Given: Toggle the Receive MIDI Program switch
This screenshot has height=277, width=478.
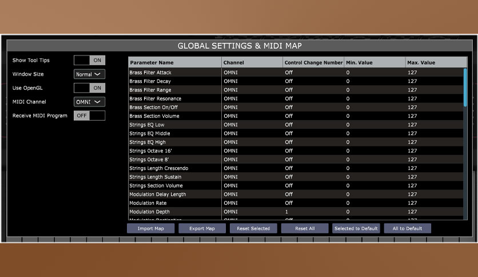Looking at the screenshot, I should (x=89, y=116).
